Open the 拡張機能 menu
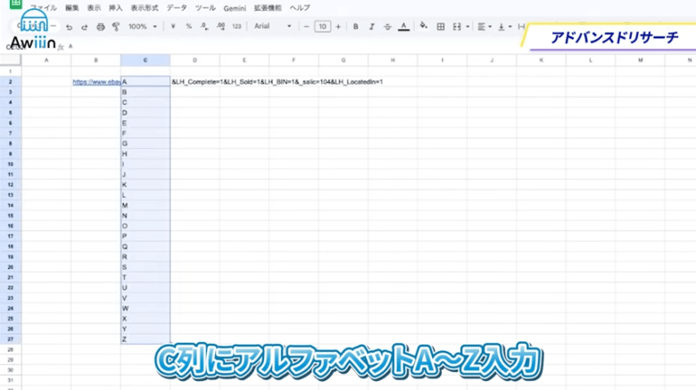The height and width of the screenshot is (390, 696). pyautogui.click(x=268, y=8)
